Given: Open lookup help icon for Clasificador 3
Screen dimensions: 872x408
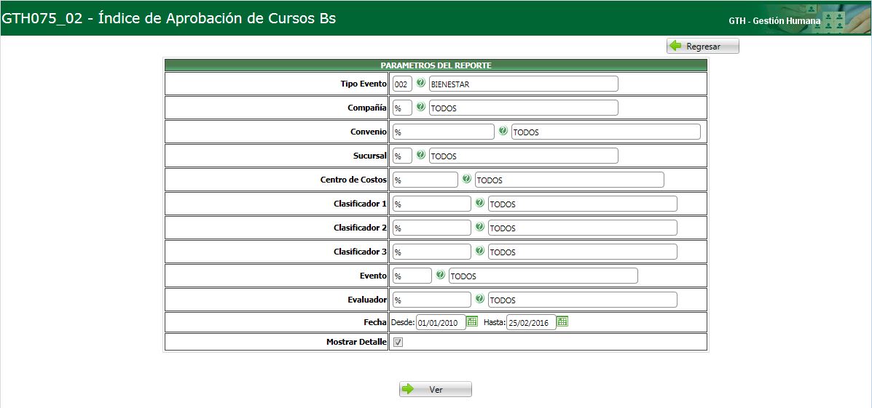Looking at the screenshot, I should coord(479,250).
